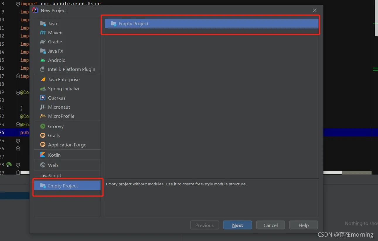Viewport: 378px width, 241px height.
Task: Click the "Empty project without modules" description text
Action: (x=176, y=184)
